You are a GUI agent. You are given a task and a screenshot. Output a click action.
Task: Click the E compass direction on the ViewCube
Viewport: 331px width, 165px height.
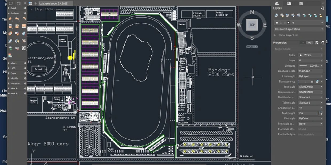click(265, 25)
